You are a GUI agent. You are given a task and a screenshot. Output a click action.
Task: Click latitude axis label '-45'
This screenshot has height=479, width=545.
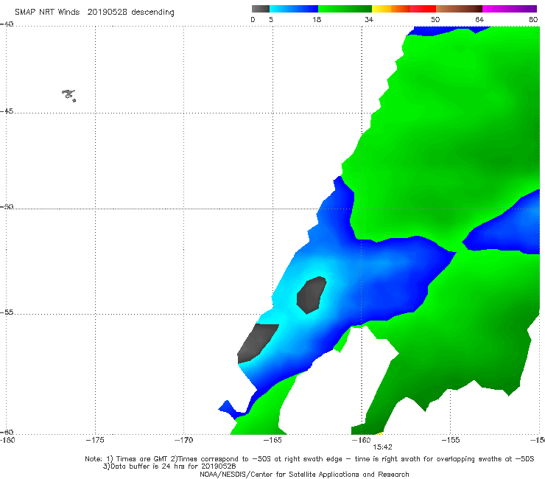click(x=7, y=111)
